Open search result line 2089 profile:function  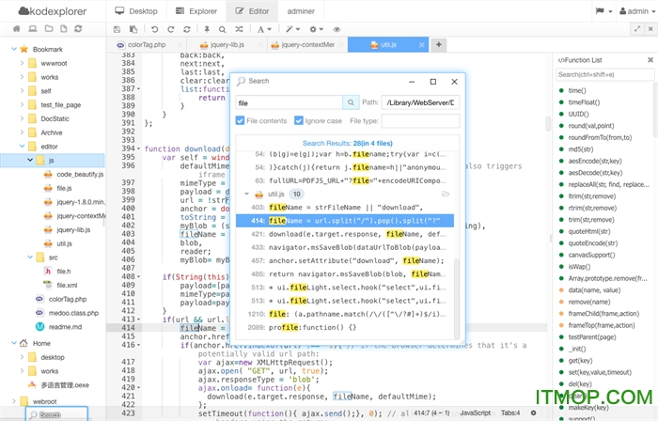345,327
